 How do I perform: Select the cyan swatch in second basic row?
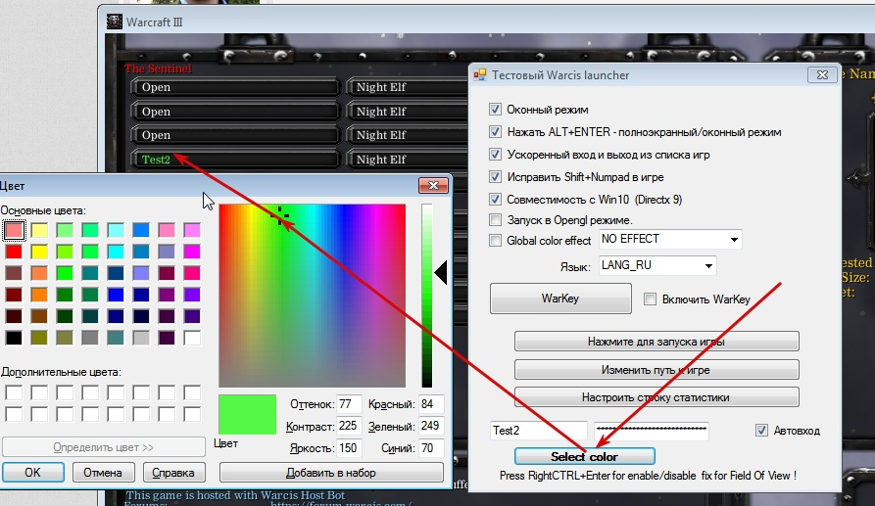point(116,252)
